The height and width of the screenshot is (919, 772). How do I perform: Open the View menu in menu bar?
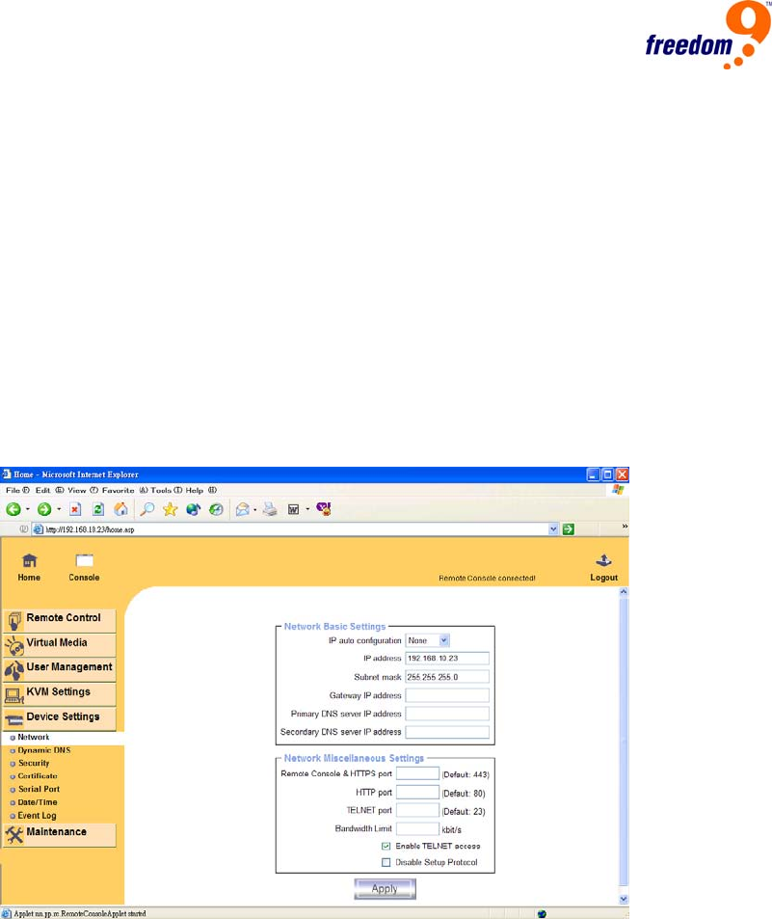click(77, 491)
